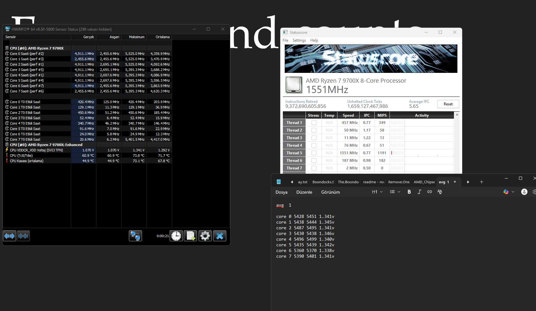536x311 pixels.
Task: Open HWiNFO remote network monitors button
Action: [x=135, y=236]
